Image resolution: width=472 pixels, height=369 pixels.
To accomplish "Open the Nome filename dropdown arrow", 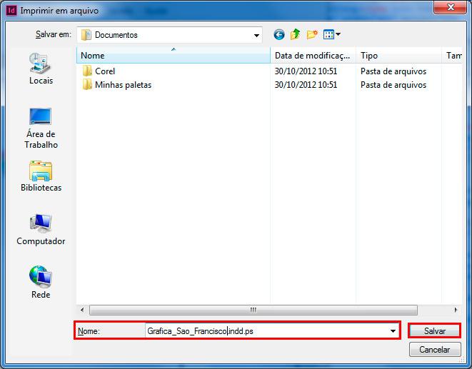I will click(393, 331).
